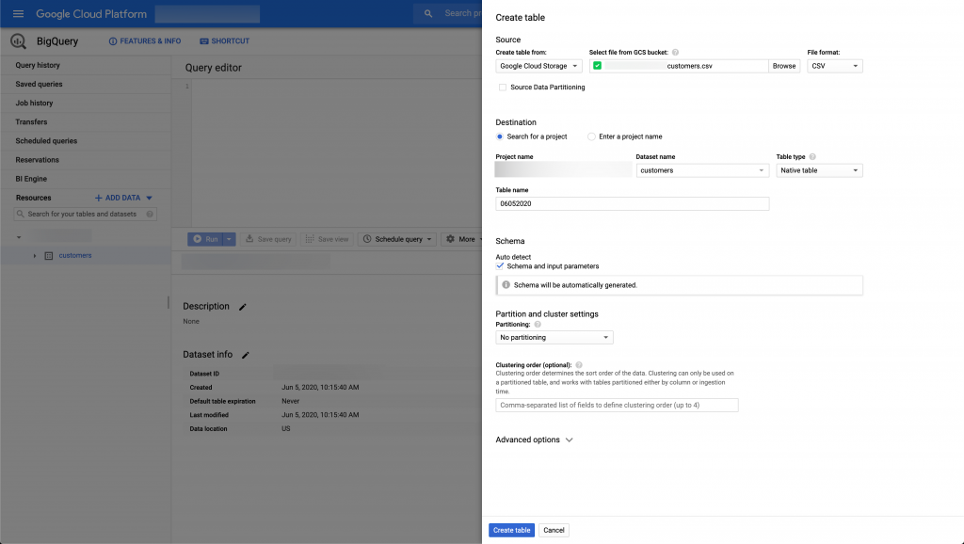Viewport: 964px width, 544px height.
Task: Click the SHORTCUT link
Action: click(x=224, y=41)
